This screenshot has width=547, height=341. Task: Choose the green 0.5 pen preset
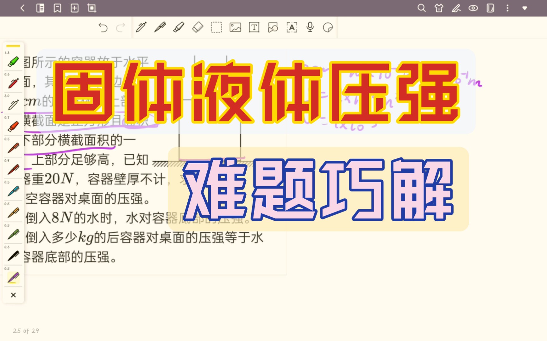click(13, 234)
